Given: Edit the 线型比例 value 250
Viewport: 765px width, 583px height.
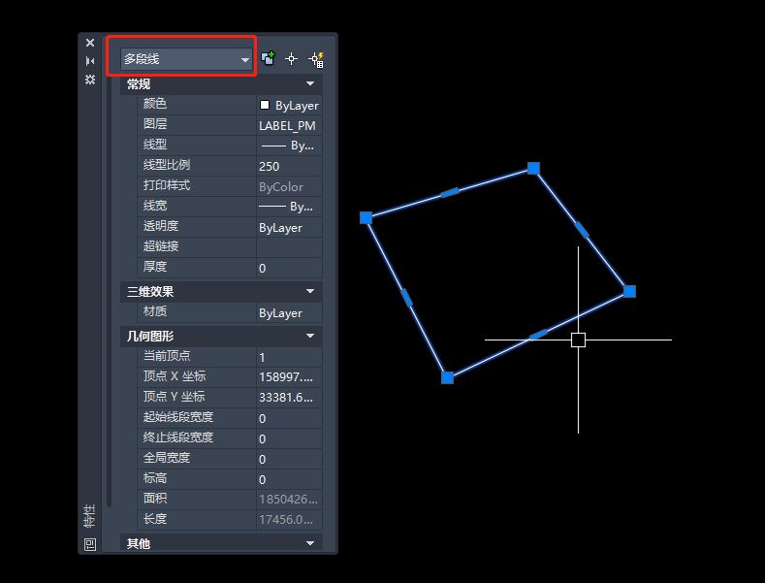Looking at the screenshot, I should (x=289, y=166).
